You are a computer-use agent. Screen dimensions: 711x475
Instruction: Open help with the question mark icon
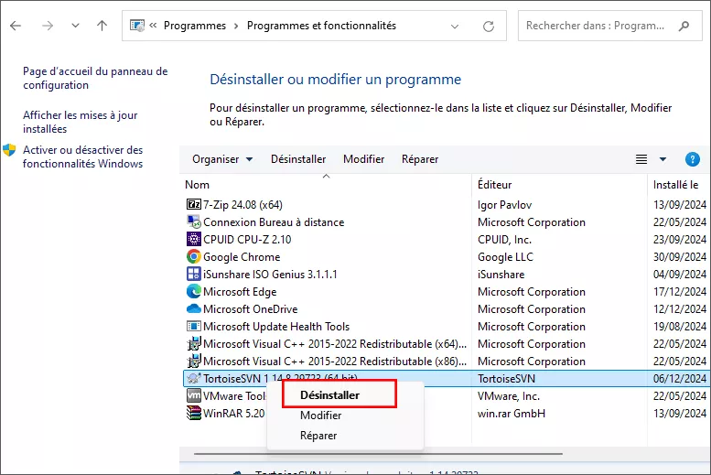[692, 159]
